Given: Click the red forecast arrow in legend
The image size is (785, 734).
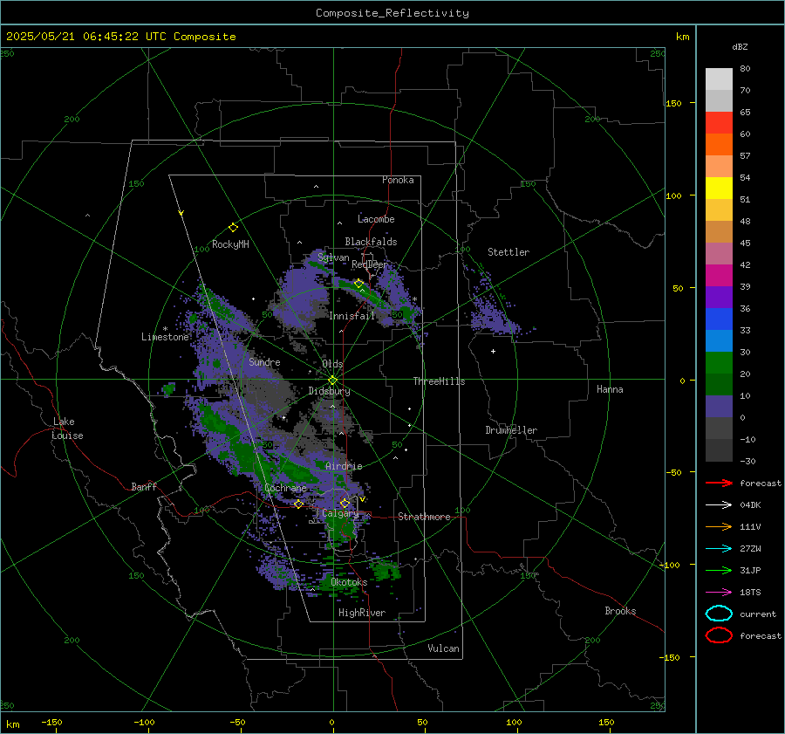Looking at the screenshot, I should [719, 483].
